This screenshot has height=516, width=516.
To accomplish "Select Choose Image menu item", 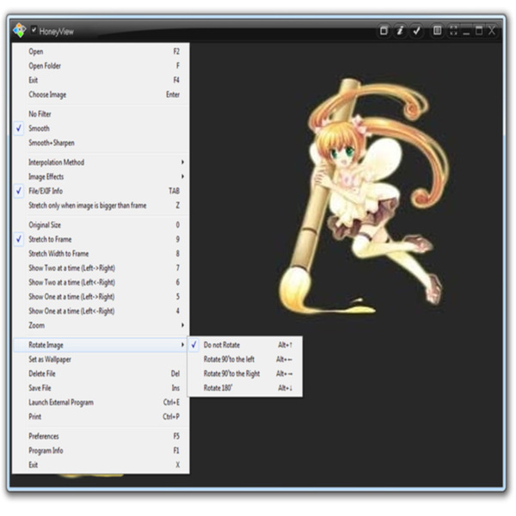I will point(101,95).
